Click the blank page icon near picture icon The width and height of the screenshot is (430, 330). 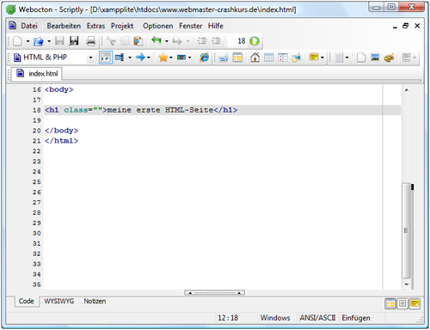tap(361, 58)
